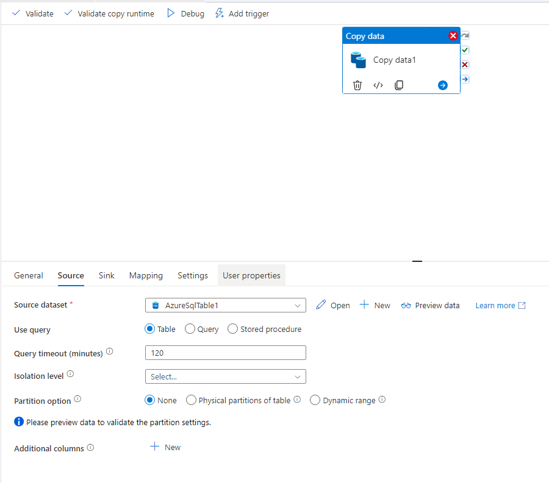Open the Learn more link

tap(495, 305)
